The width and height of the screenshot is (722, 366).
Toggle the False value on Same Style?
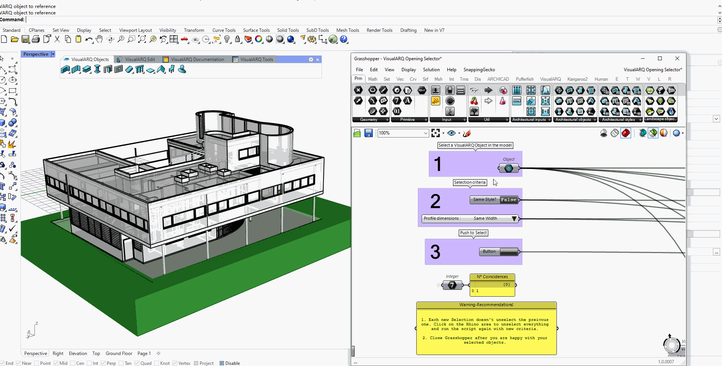click(x=509, y=200)
